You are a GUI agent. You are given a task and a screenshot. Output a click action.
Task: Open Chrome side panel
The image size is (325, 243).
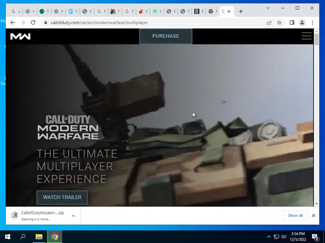point(292,22)
